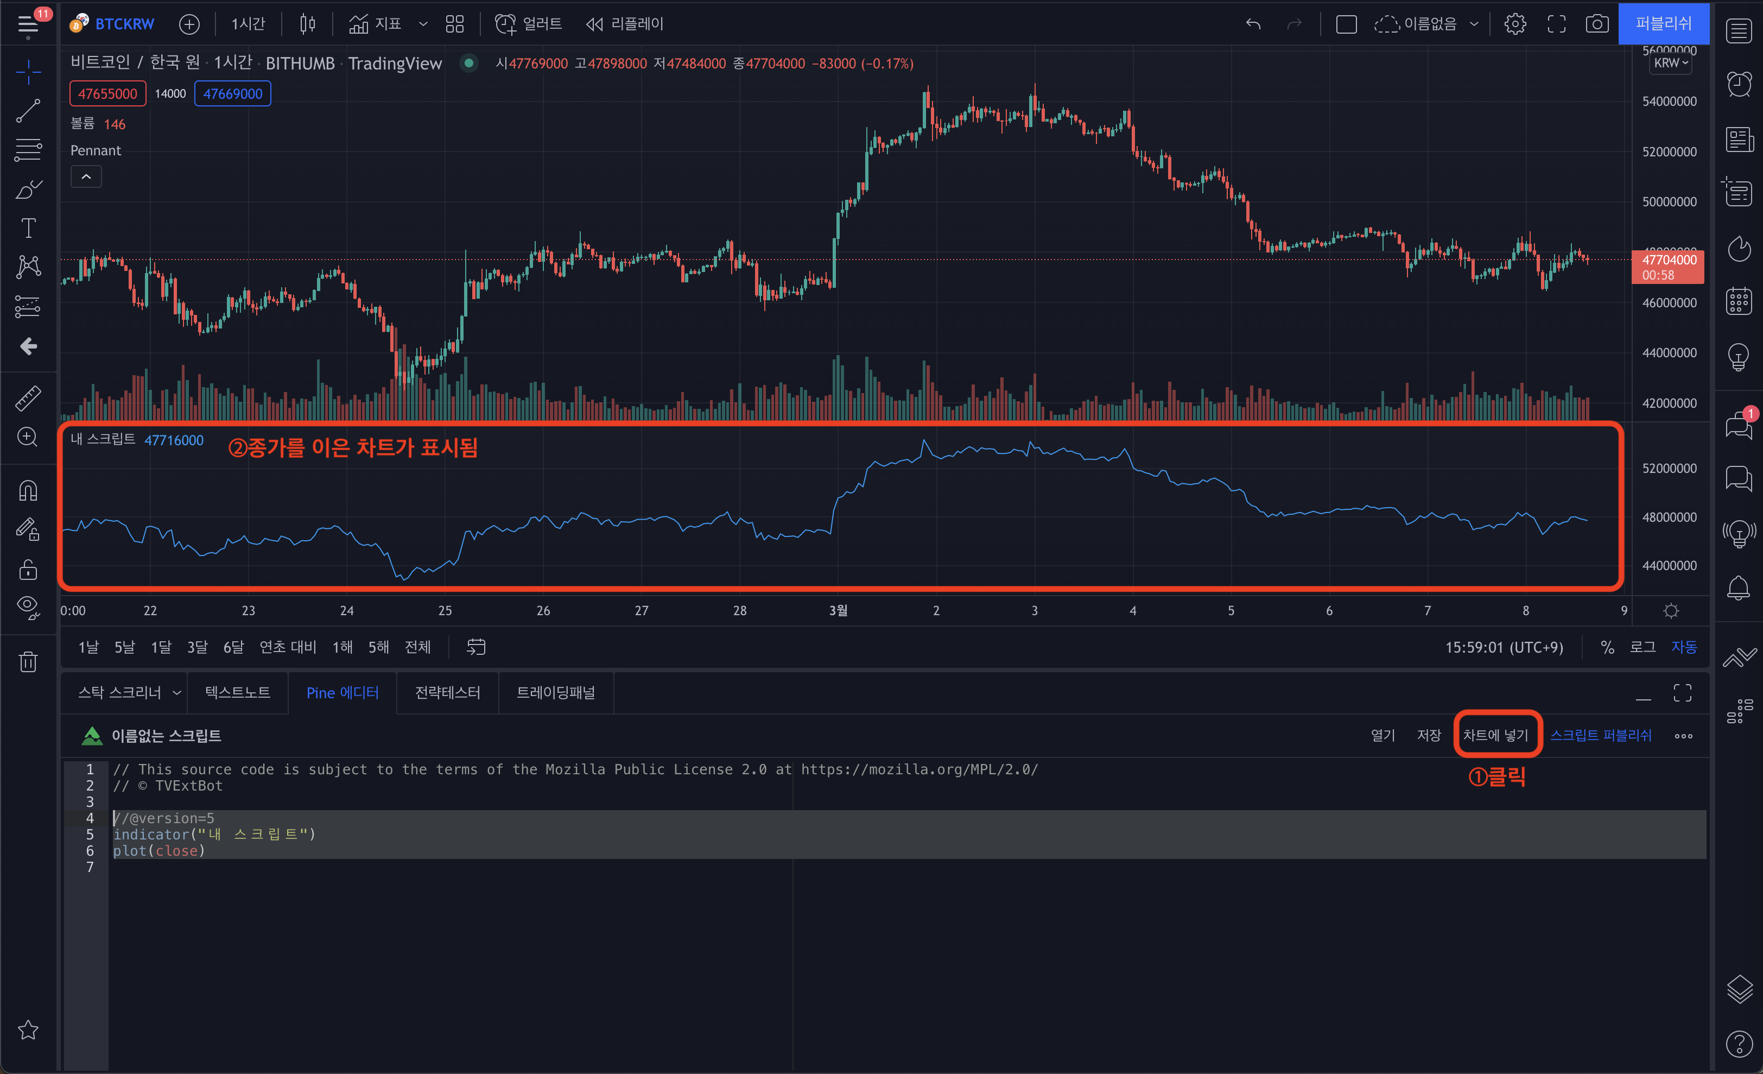
Task: Toggle the % percent scale
Action: (1607, 647)
